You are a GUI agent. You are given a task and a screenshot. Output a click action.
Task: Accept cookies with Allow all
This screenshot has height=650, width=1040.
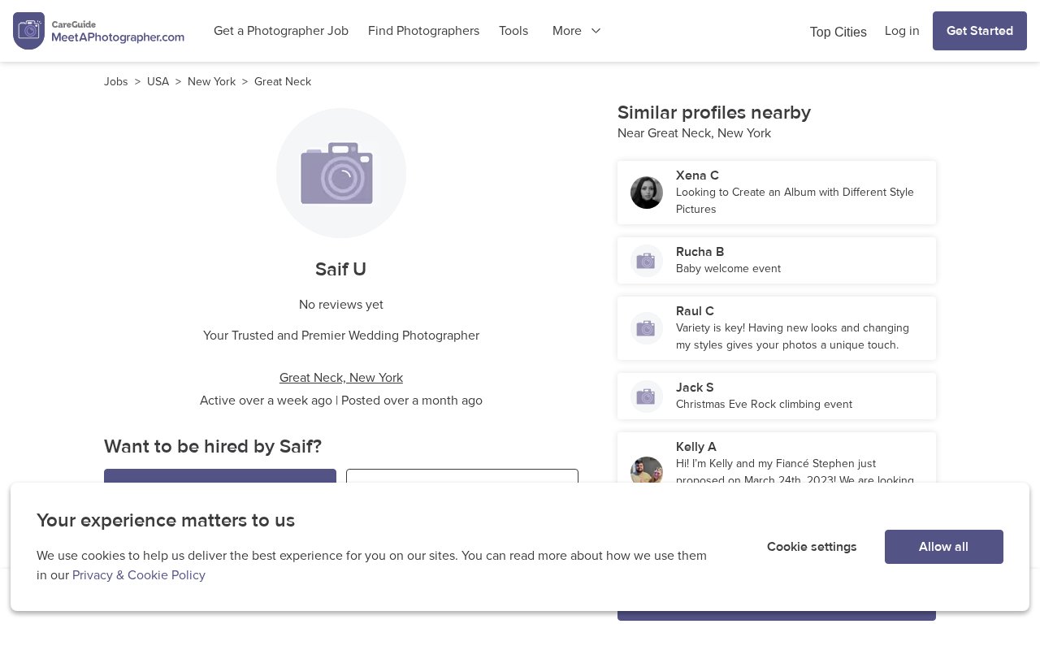[944, 547]
